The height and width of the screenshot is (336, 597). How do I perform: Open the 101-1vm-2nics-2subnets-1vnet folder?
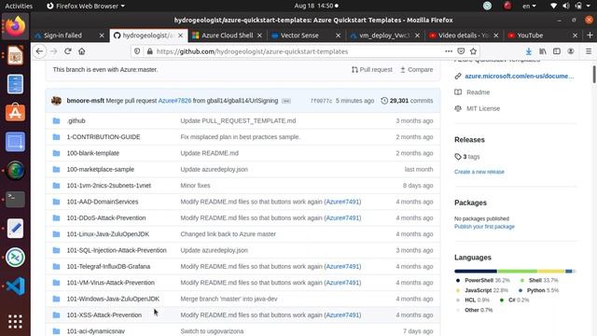[x=109, y=186]
